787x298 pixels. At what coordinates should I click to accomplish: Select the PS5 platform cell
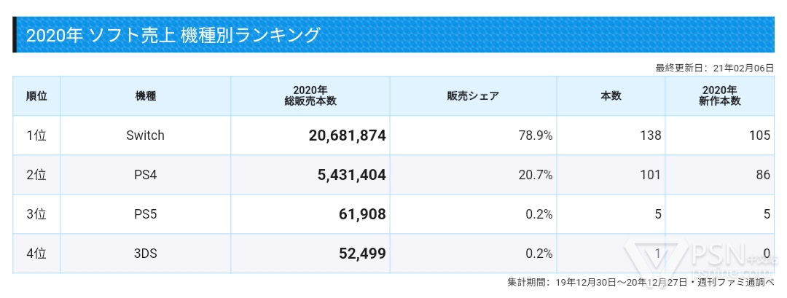tap(146, 214)
